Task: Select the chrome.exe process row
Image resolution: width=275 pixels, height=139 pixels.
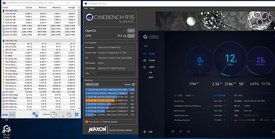Action: click(200, 101)
